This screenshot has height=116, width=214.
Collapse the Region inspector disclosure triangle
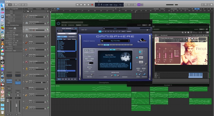[x=6, y=9]
